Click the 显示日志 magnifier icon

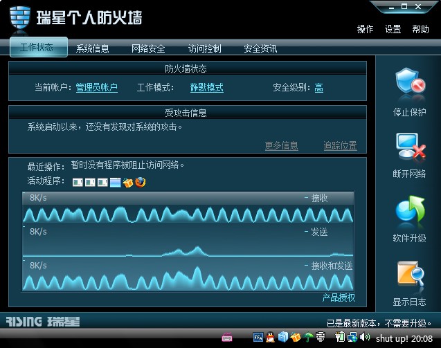pyautogui.click(x=411, y=273)
